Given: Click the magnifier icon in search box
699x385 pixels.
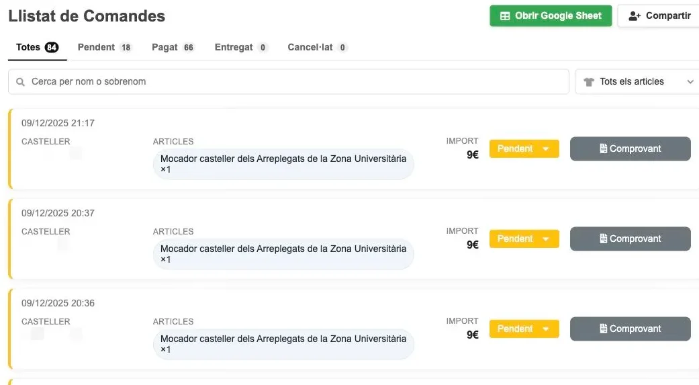Looking at the screenshot, I should point(20,82).
